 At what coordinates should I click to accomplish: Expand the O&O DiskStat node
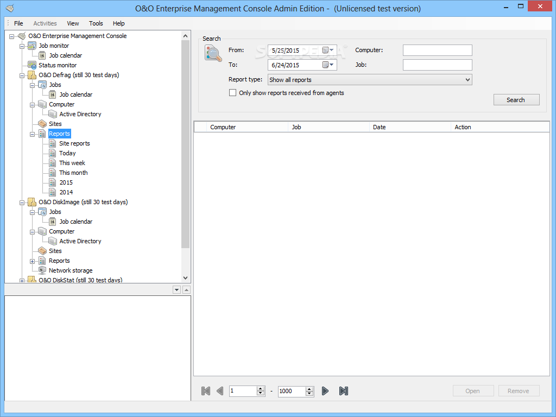pos(22,281)
